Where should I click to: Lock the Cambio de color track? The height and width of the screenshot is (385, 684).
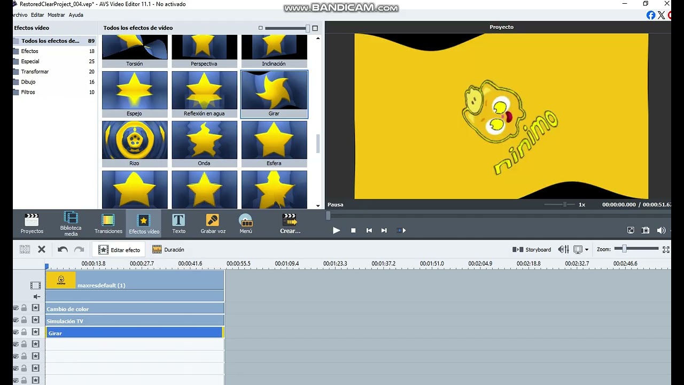coord(24,308)
